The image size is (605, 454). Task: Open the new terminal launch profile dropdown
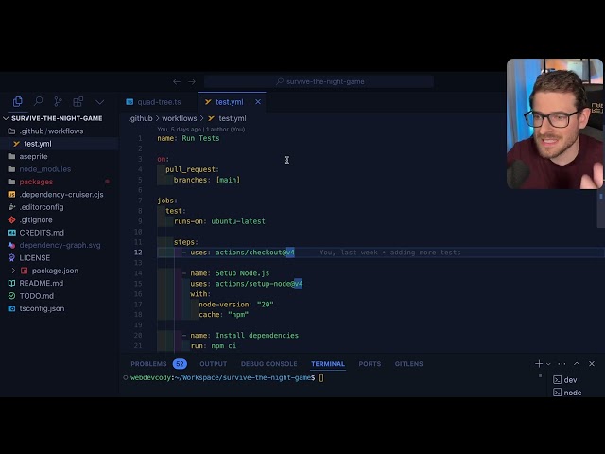point(548,364)
